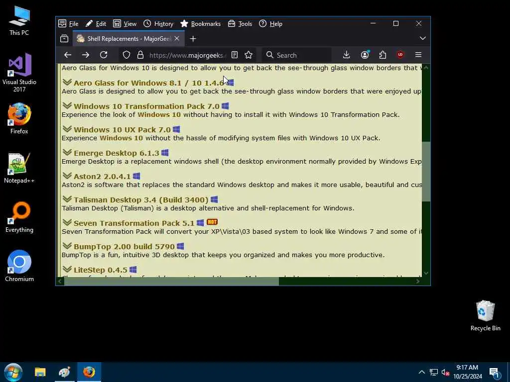Click HOT badge beside Seven Transformation Pack
Image resolution: width=510 pixels, height=382 pixels.
[212, 222]
